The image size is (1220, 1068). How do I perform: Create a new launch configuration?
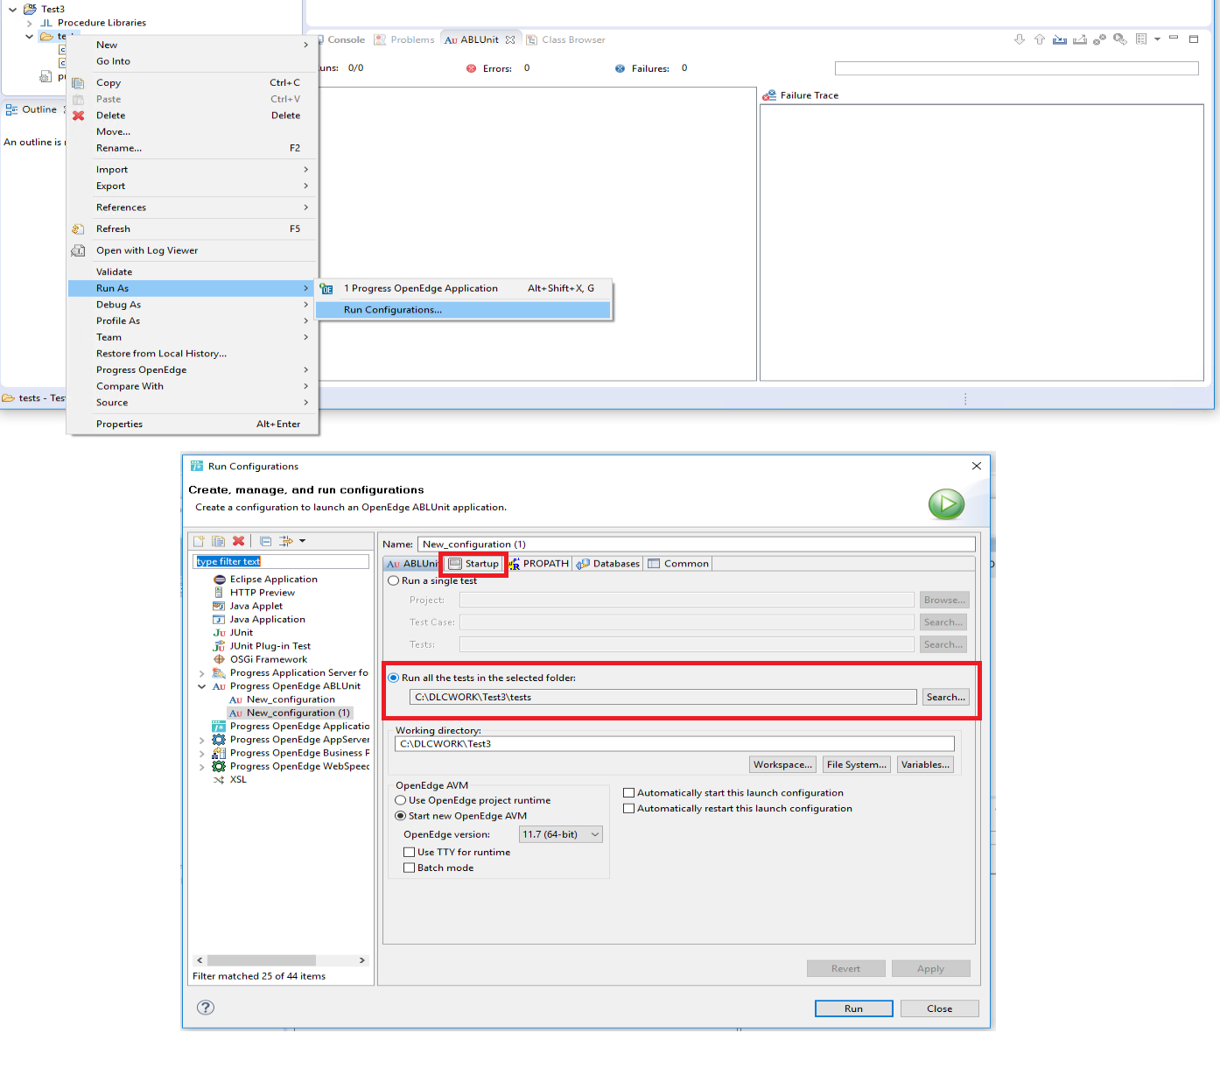coord(199,540)
